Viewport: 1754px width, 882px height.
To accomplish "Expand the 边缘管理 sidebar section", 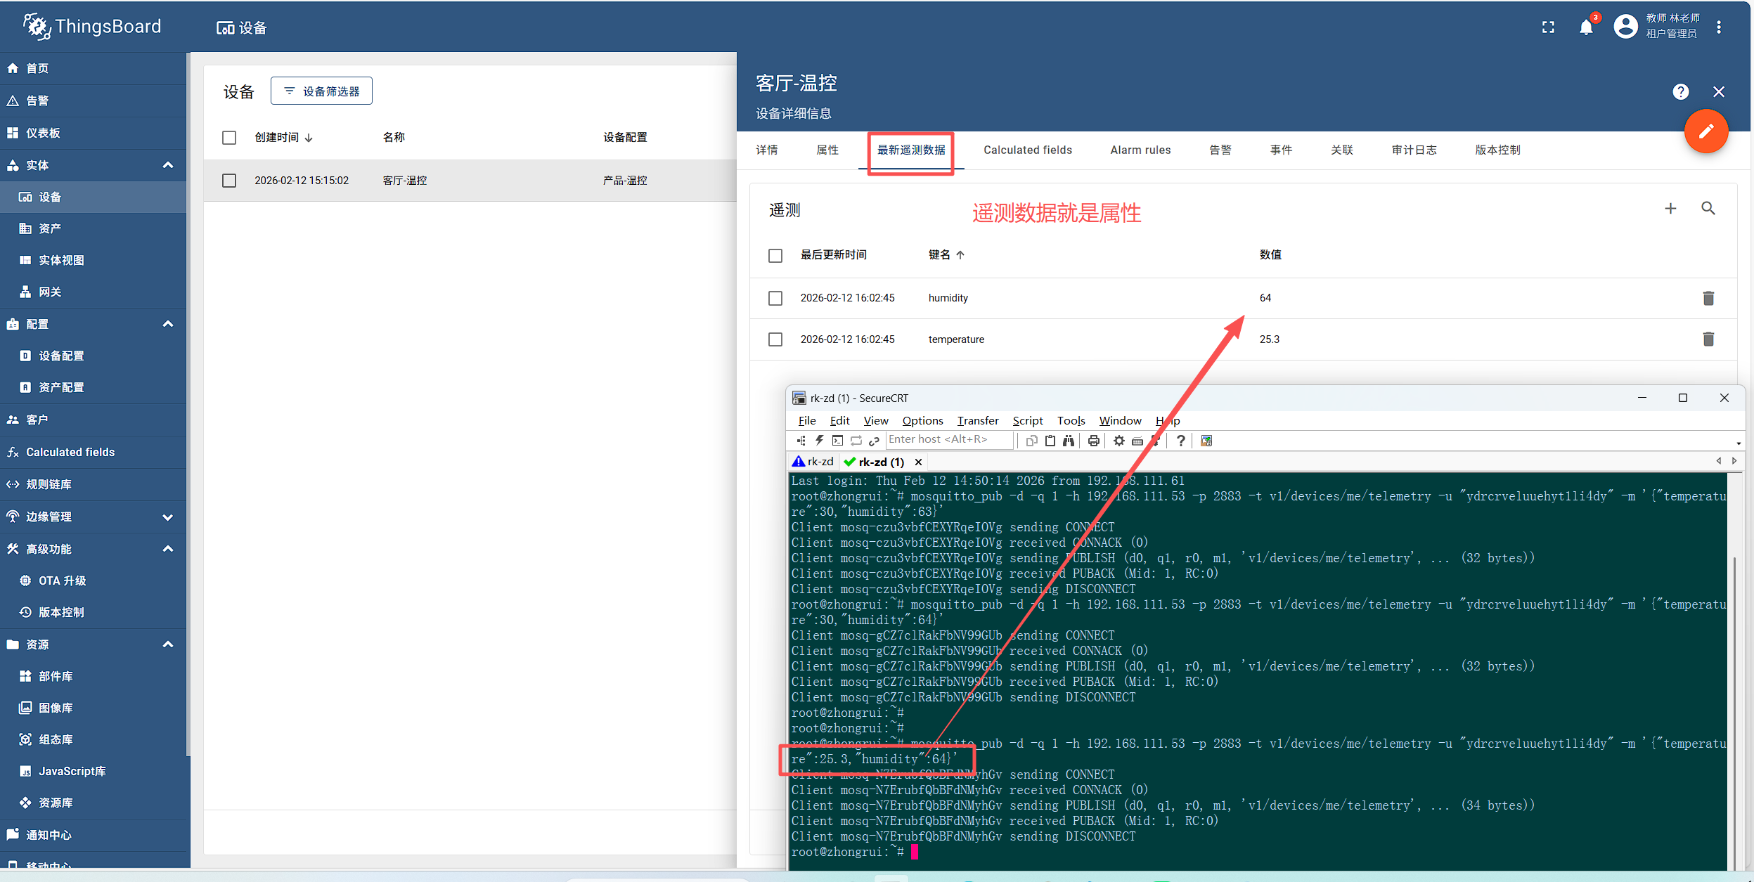I will pos(167,517).
